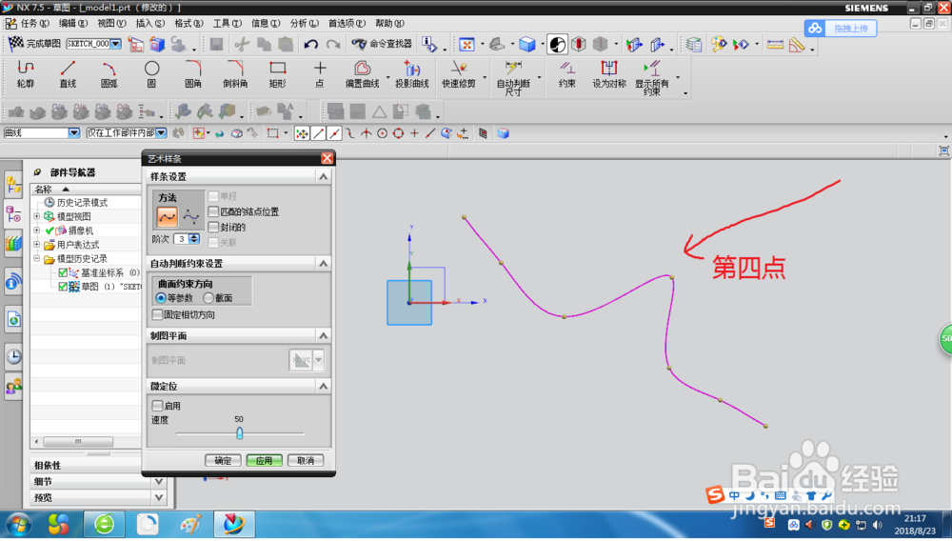Open the 工具 menu
The width and height of the screenshot is (952, 541).
coord(228,23)
